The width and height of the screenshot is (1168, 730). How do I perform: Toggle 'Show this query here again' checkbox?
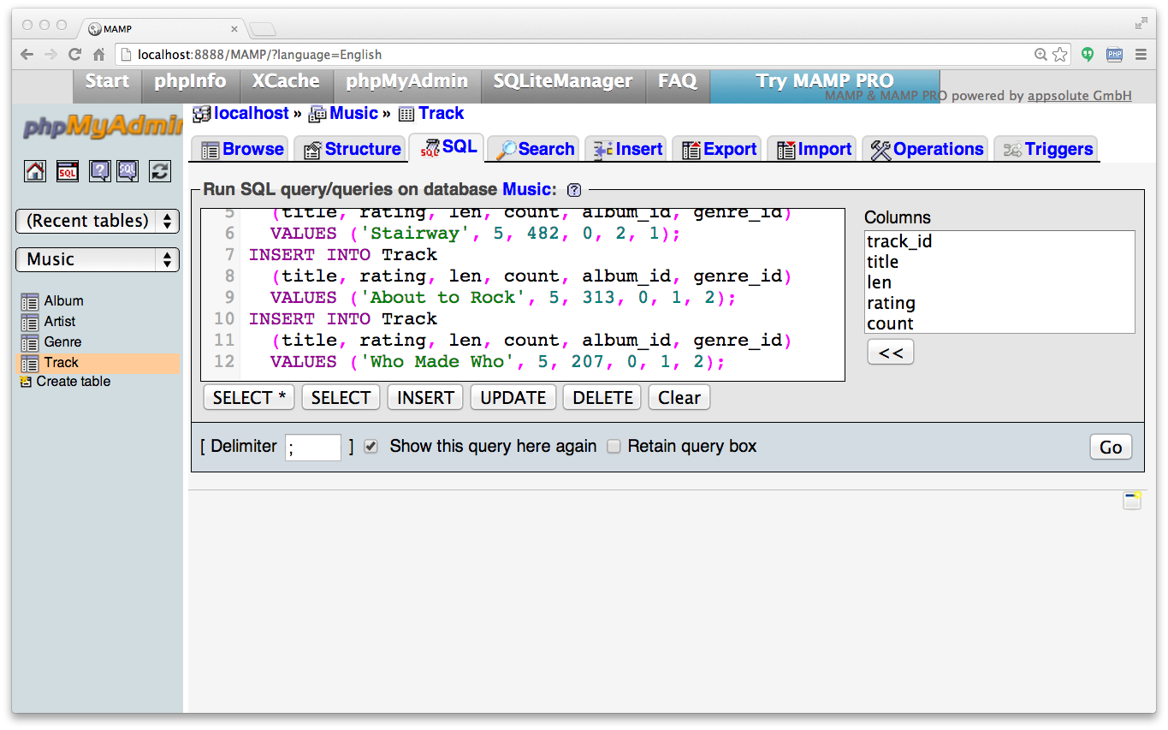point(371,447)
